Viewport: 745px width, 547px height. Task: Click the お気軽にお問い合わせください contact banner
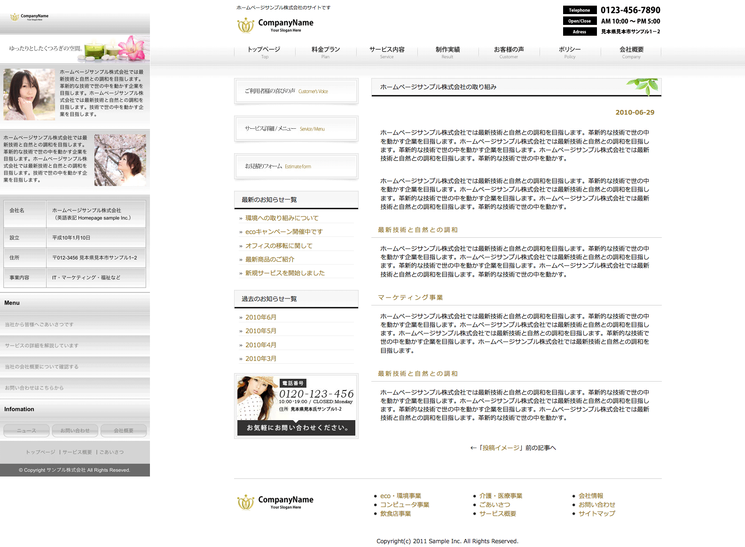(x=296, y=428)
